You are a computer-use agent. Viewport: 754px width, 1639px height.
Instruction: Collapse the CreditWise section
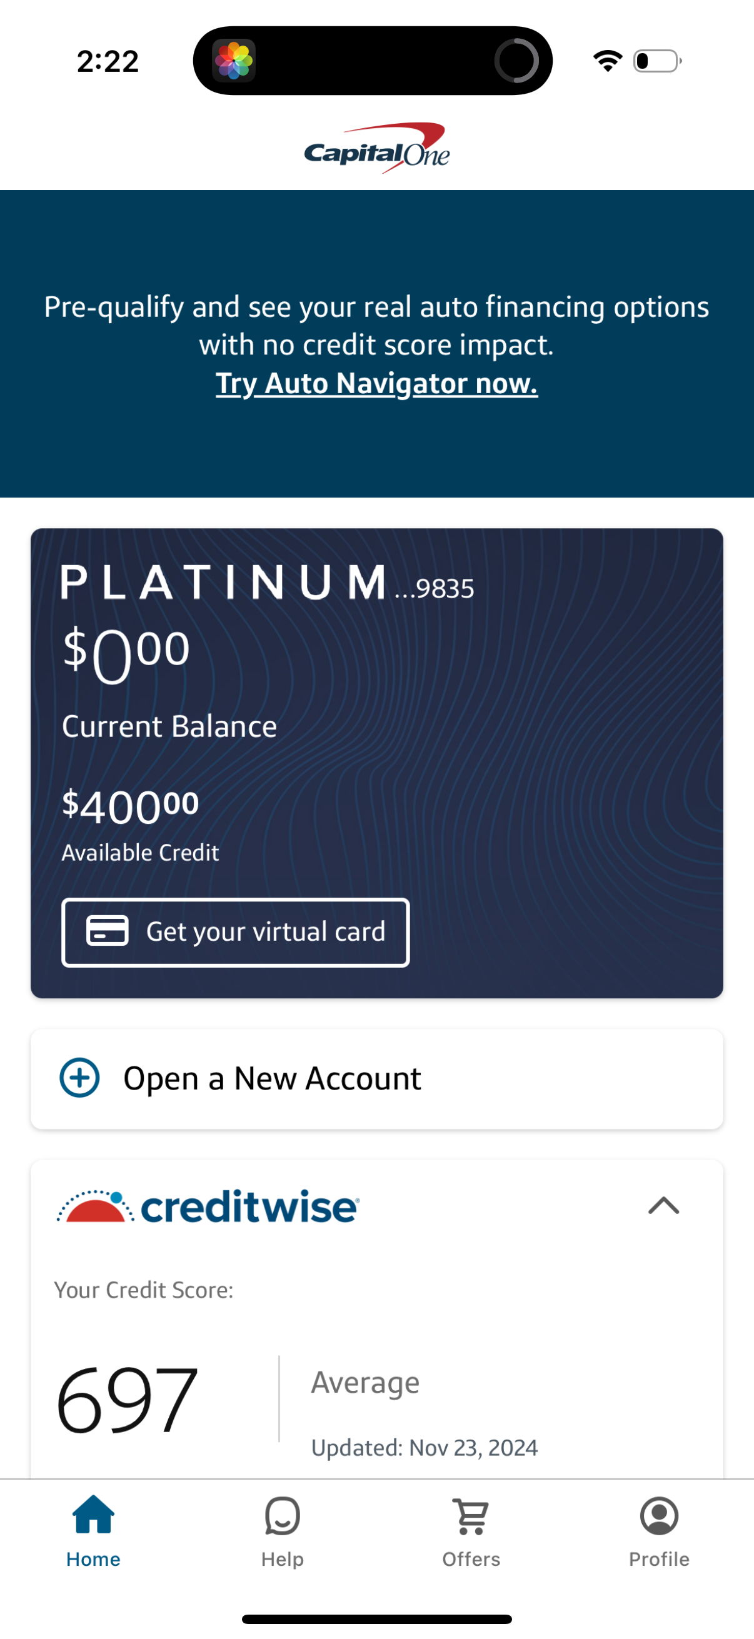[663, 1206]
